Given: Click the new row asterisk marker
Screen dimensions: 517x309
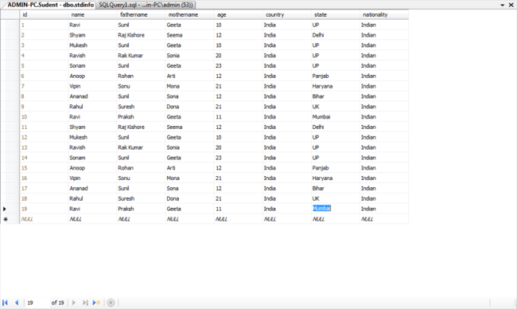Looking at the screenshot, I should pos(6,219).
